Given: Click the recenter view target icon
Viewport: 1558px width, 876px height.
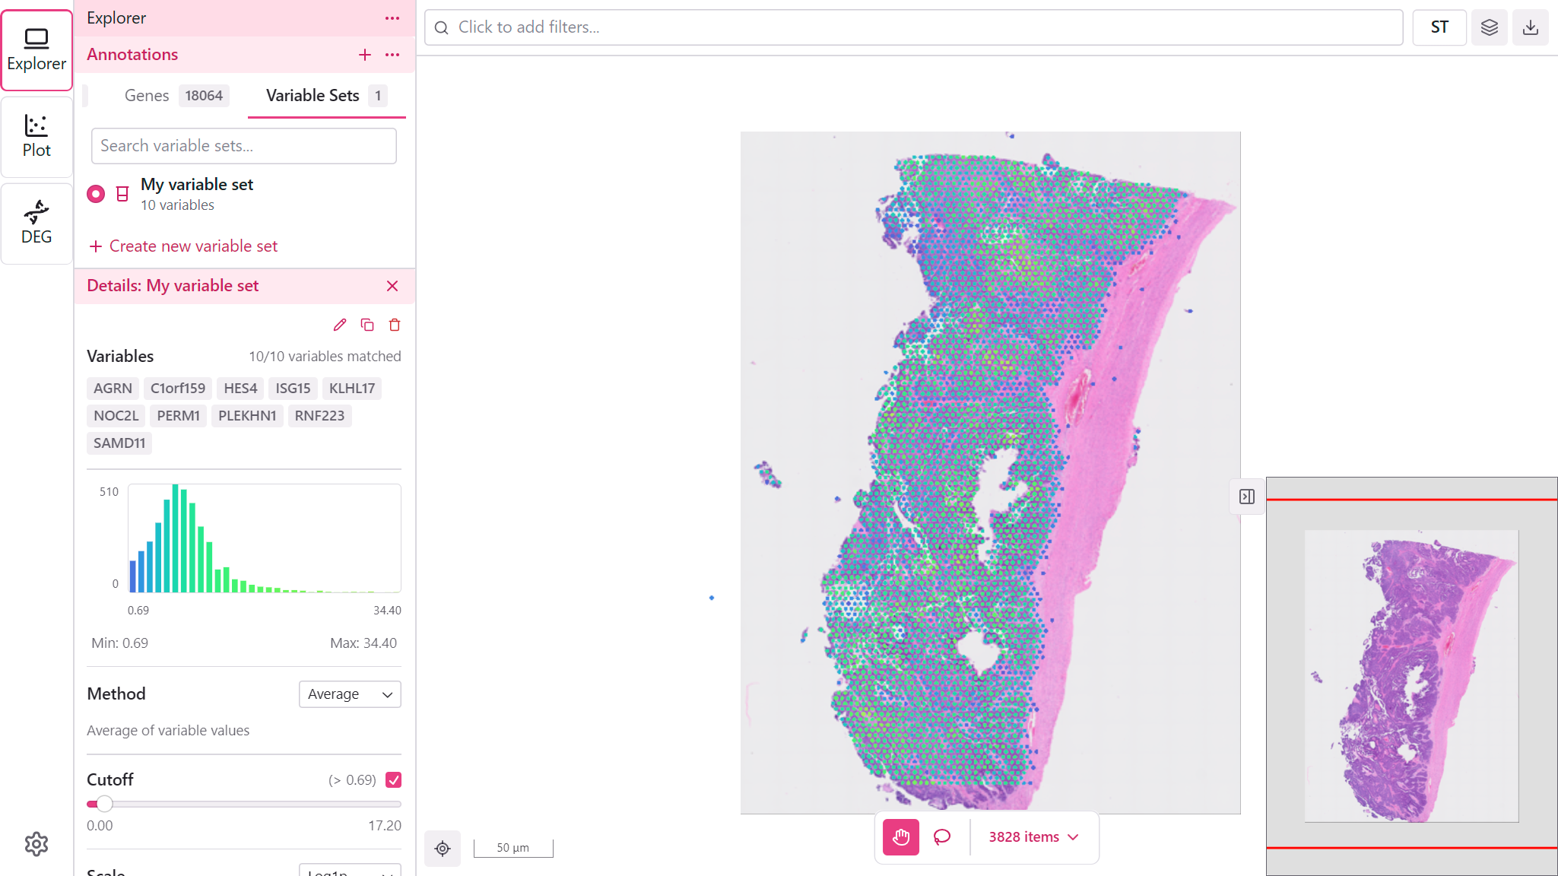Looking at the screenshot, I should pos(443,848).
